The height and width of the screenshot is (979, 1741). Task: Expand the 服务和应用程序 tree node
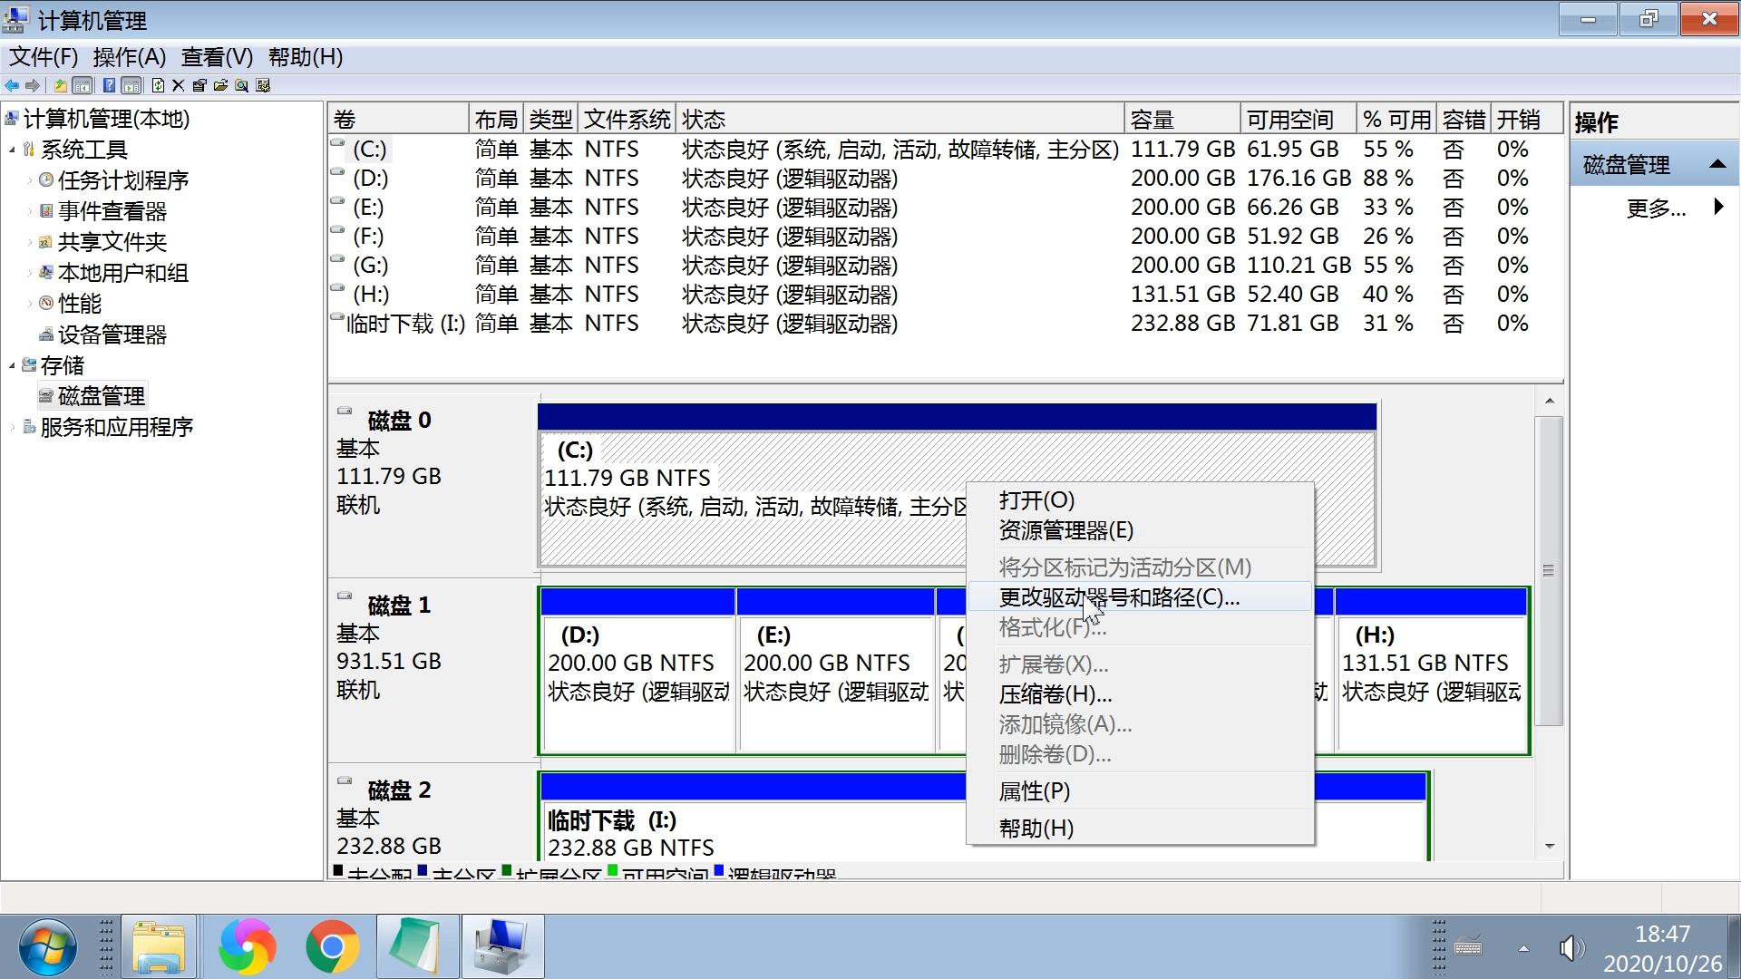[x=13, y=427]
